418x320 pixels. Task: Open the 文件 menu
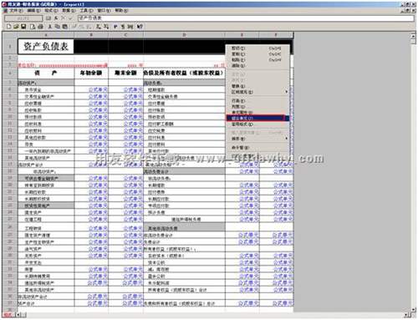pos(17,10)
